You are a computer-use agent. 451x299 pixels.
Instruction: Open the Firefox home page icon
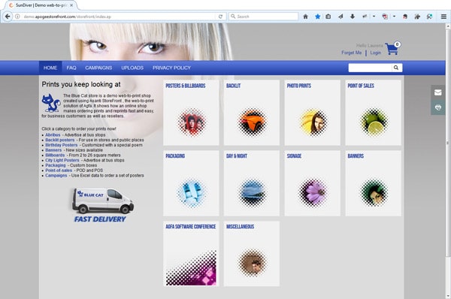(x=305, y=17)
